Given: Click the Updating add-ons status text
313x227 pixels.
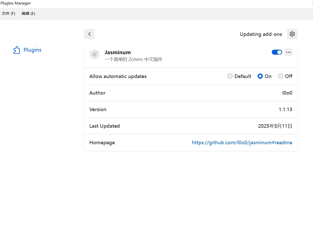Looking at the screenshot, I should pyautogui.click(x=261, y=34).
